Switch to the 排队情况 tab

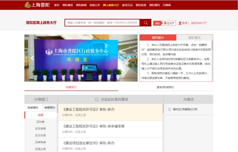(194, 38)
